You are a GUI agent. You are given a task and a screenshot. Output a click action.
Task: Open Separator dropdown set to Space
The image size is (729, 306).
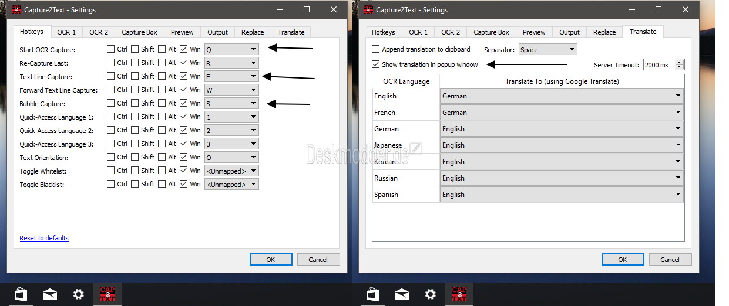[547, 50]
